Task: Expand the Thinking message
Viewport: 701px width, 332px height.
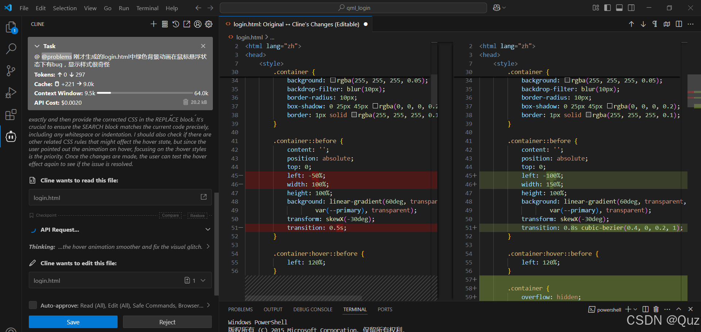Action: 208,246
